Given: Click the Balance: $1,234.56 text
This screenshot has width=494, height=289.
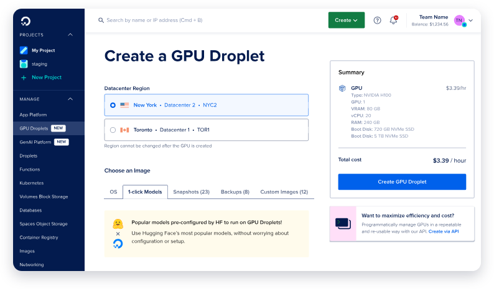Looking at the screenshot, I should tap(430, 25).
